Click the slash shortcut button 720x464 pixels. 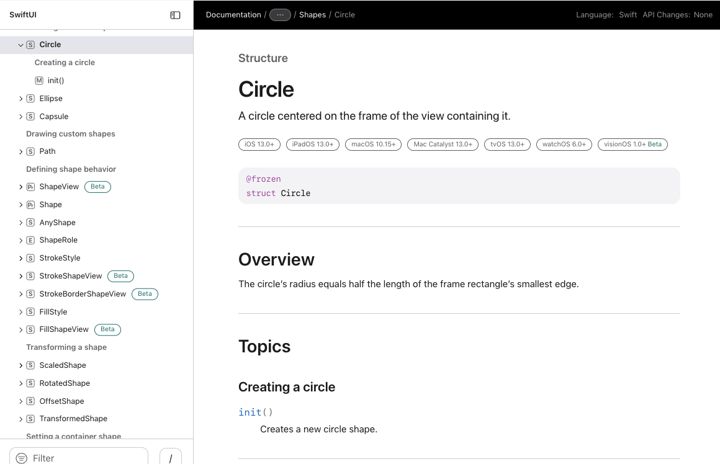click(x=170, y=457)
